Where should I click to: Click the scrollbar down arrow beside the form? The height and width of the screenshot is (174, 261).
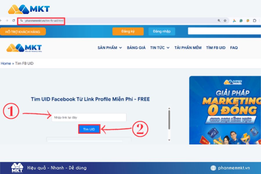click(169, 140)
